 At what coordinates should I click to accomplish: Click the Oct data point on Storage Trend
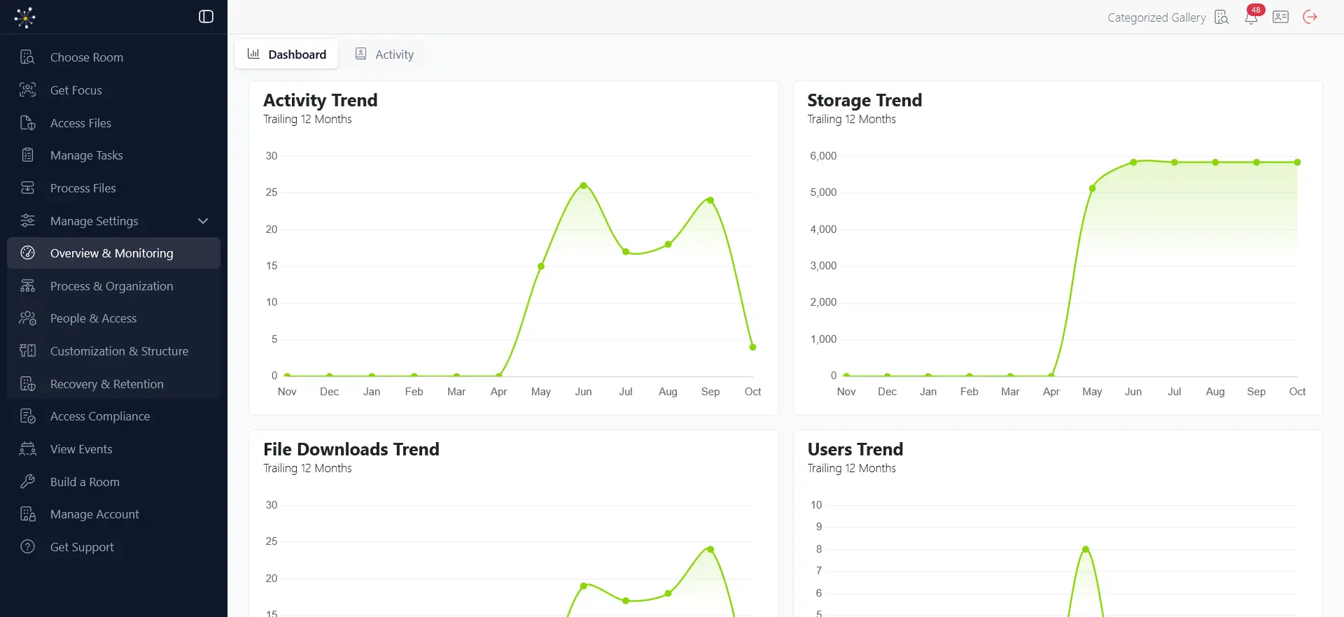(x=1297, y=162)
